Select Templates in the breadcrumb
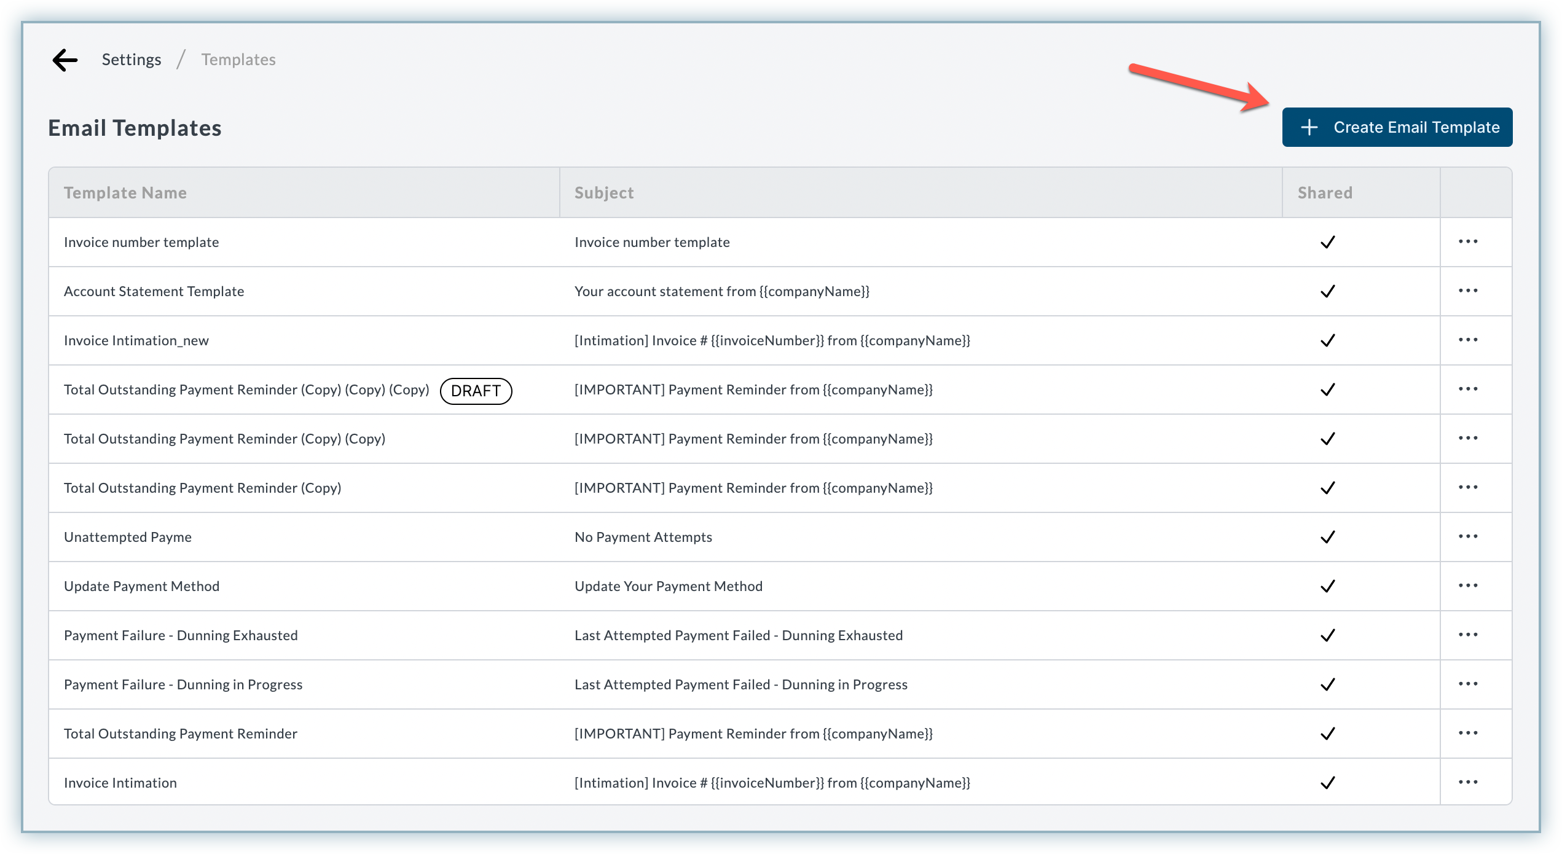The width and height of the screenshot is (1562, 854). coord(238,60)
